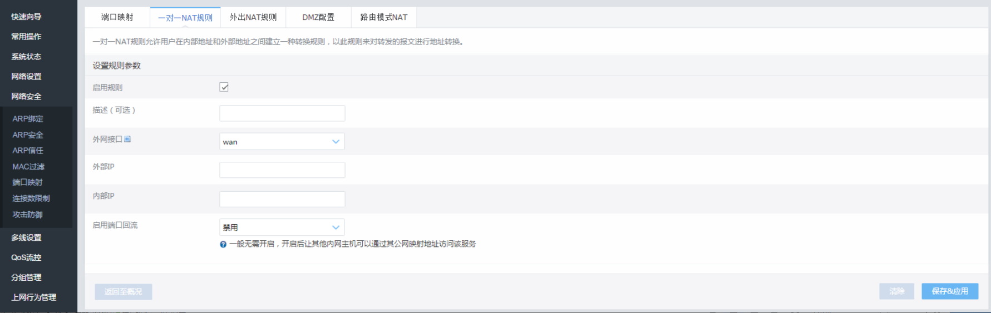The height and width of the screenshot is (313, 991).
Task: Expand the 启用端口回流 dropdown
Action: pos(282,227)
